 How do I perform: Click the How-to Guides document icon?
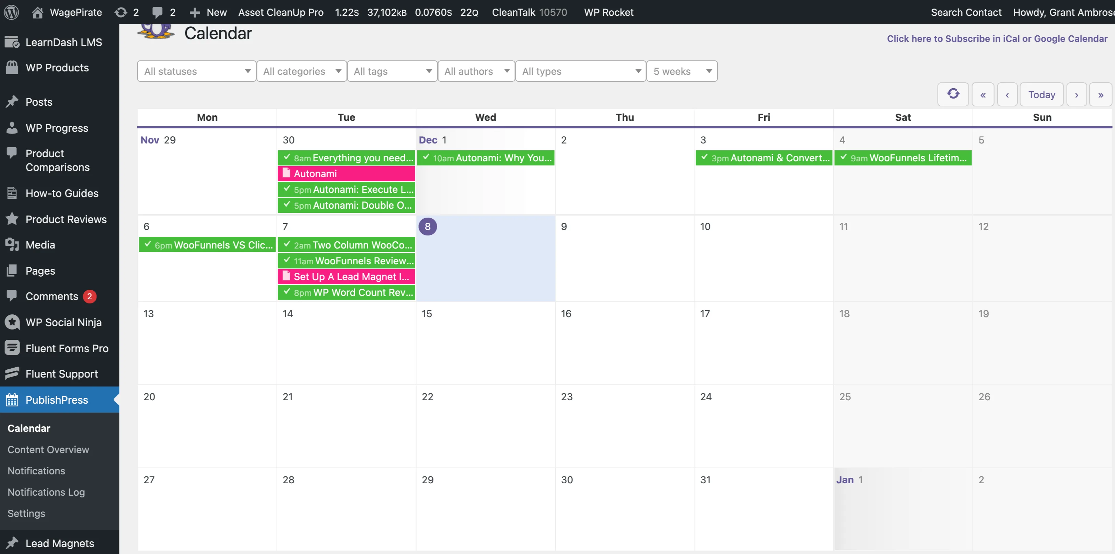pyautogui.click(x=12, y=193)
